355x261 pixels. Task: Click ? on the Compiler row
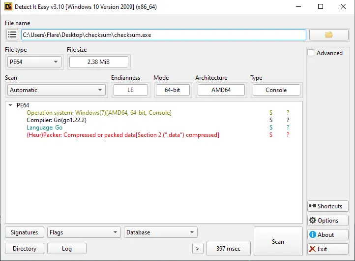(288, 120)
